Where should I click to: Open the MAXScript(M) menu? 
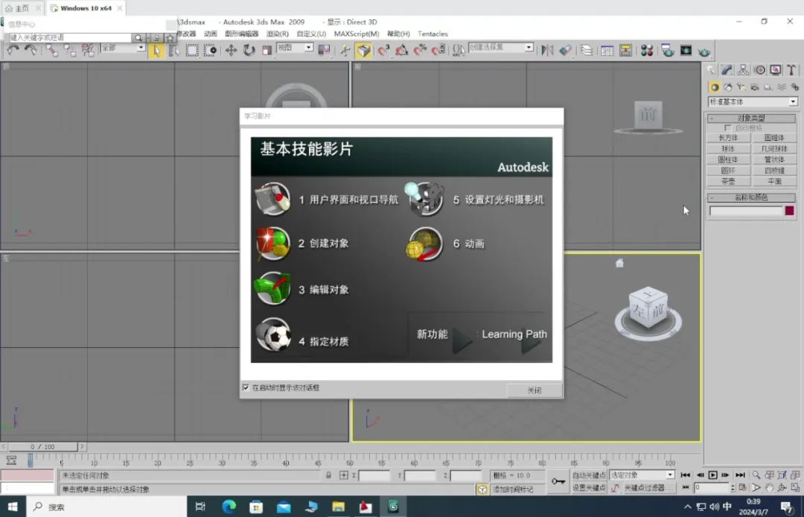(357, 34)
